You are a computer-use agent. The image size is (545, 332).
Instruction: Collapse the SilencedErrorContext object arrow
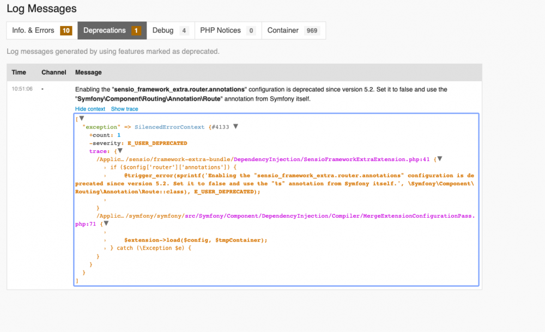click(235, 126)
